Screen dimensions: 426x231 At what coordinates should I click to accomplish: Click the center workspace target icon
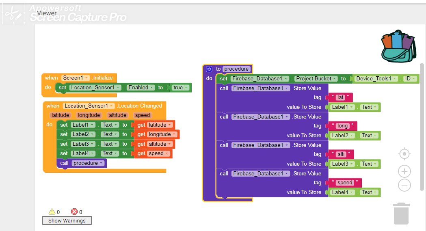coord(404,154)
